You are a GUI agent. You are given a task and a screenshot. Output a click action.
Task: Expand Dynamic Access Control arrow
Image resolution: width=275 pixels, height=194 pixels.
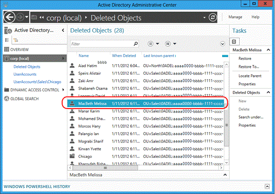[63, 90]
